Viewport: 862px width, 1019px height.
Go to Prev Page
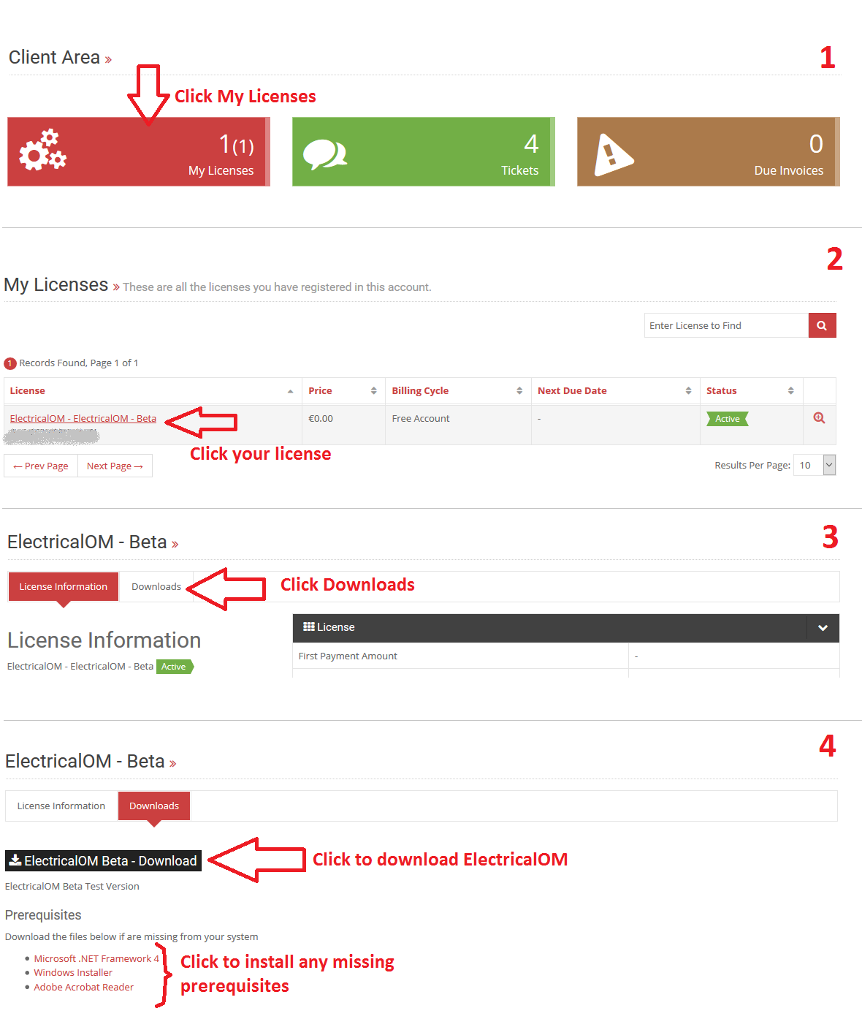coord(41,466)
